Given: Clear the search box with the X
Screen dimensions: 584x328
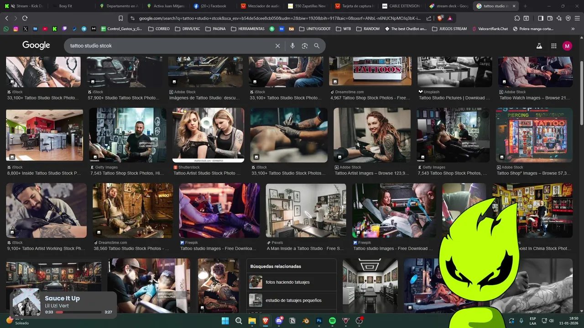Looking at the screenshot, I should point(277,46).
